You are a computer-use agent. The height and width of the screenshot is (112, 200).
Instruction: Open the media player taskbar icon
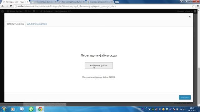point(12,109)
